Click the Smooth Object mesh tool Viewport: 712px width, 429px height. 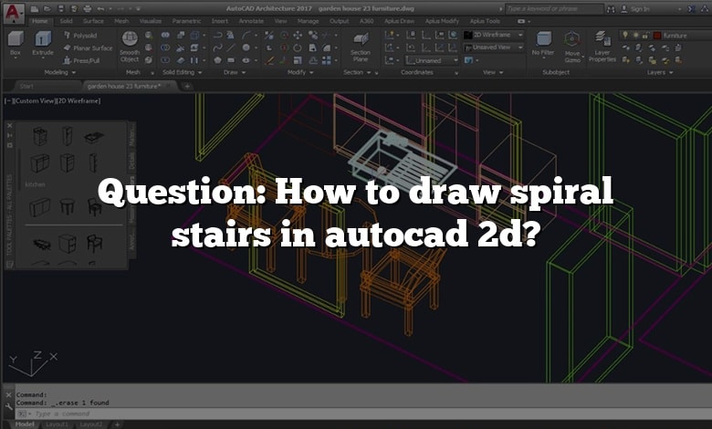(x=130, y=43)
